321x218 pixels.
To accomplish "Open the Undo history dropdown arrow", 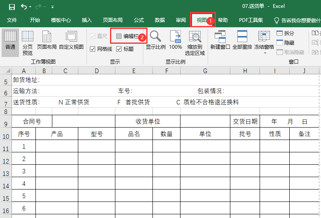I will click(30, 7).
